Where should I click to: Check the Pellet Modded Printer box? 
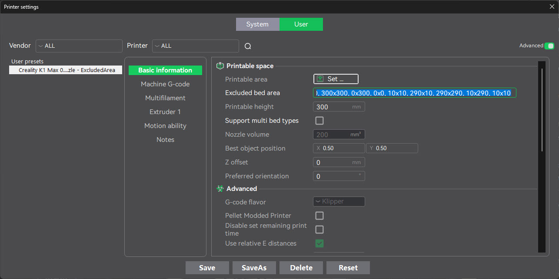[319, 216]
